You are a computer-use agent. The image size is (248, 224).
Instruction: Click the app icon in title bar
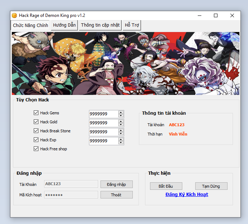click(x=14, y=15)
